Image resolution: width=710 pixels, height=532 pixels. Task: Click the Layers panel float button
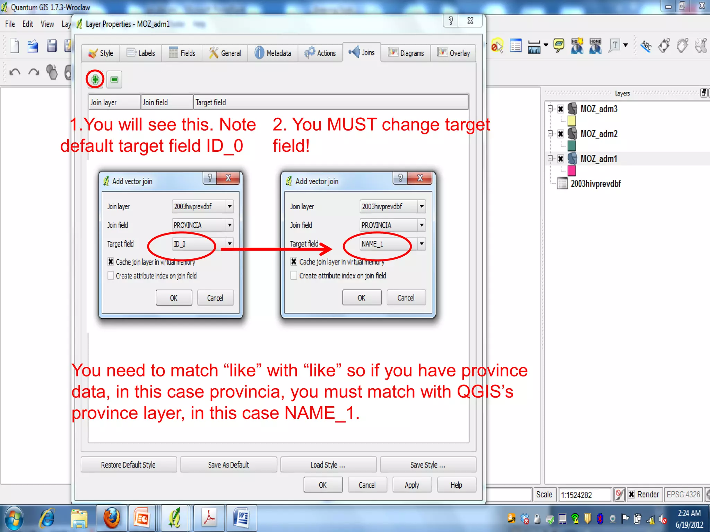click(x=703, y=93)
